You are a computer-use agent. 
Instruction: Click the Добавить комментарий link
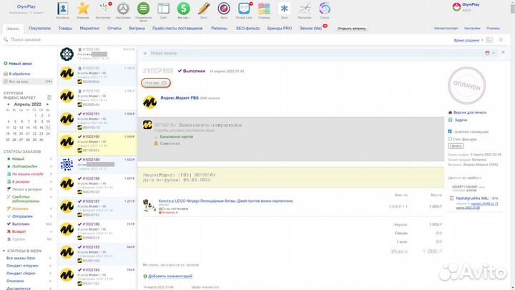[x=169, y=276]
